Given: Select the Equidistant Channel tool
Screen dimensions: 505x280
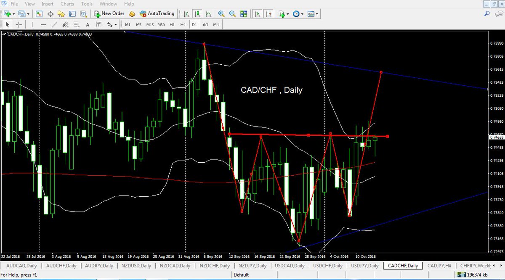Looking at the screenshot, I should pyautogui.click(x=65, y=25).
